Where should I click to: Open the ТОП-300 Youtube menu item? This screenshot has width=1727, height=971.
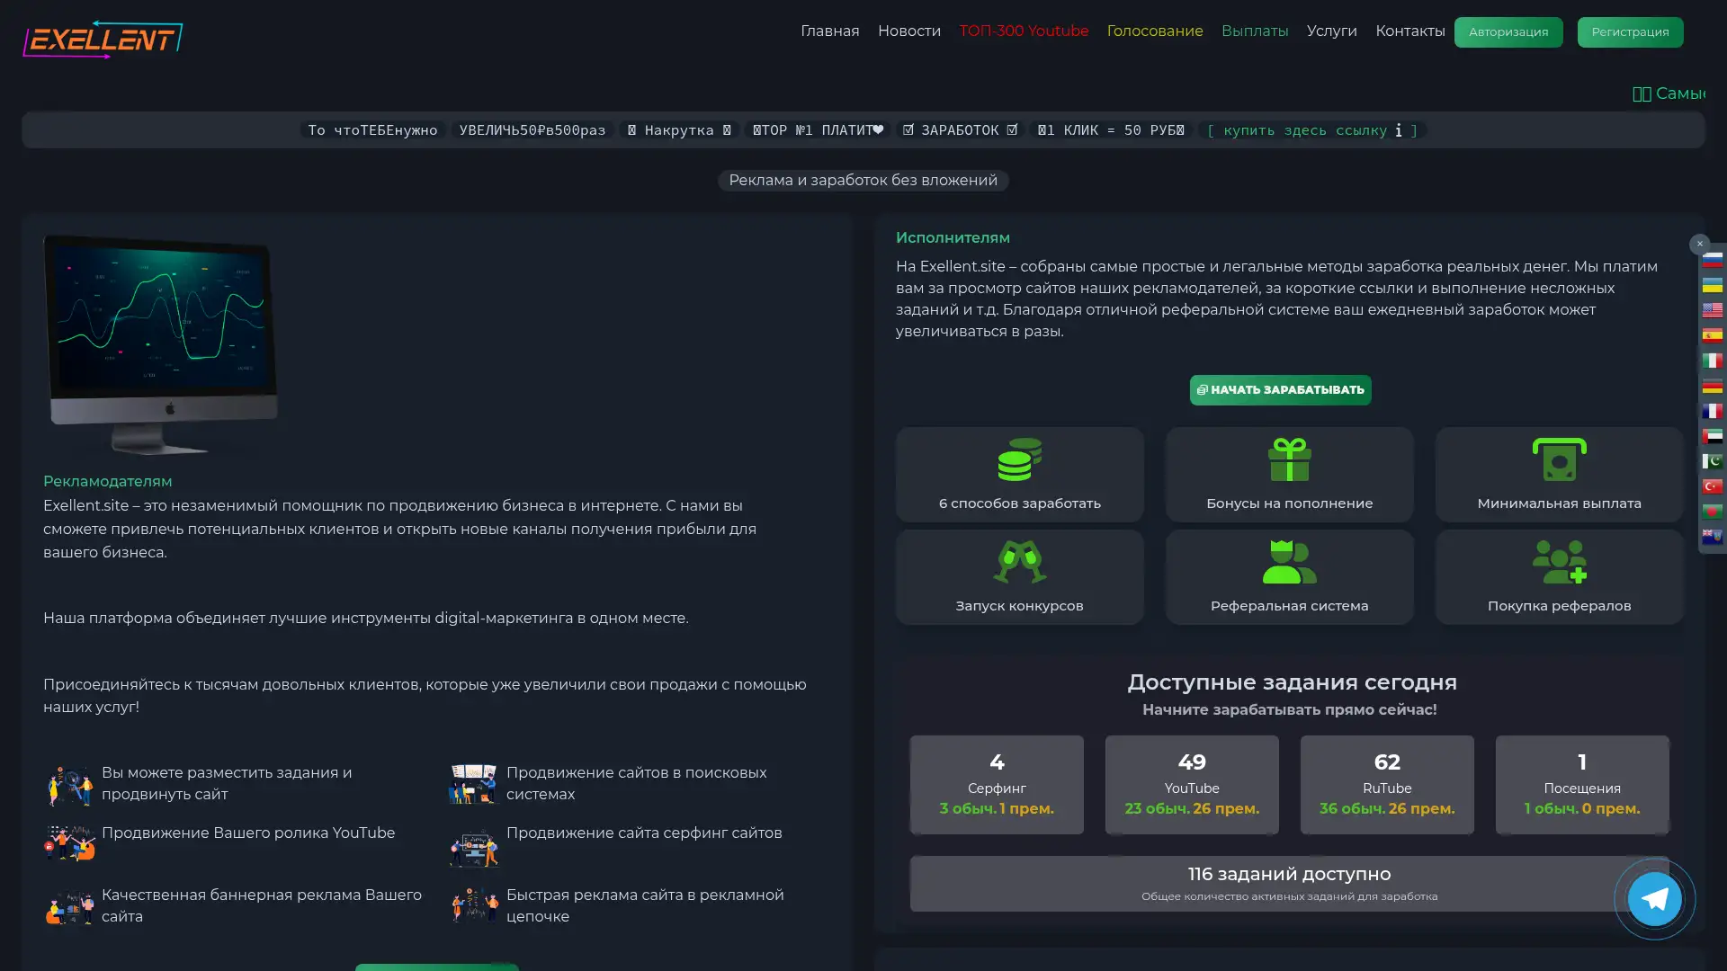pos(1024,31)
